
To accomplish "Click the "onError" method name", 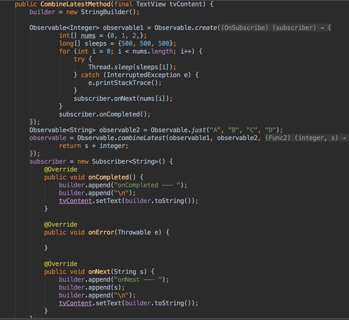I will 101,232.
